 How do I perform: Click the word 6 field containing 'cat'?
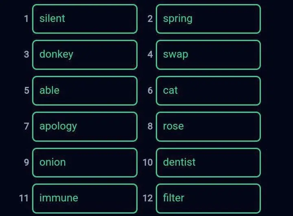coord(208,91)
